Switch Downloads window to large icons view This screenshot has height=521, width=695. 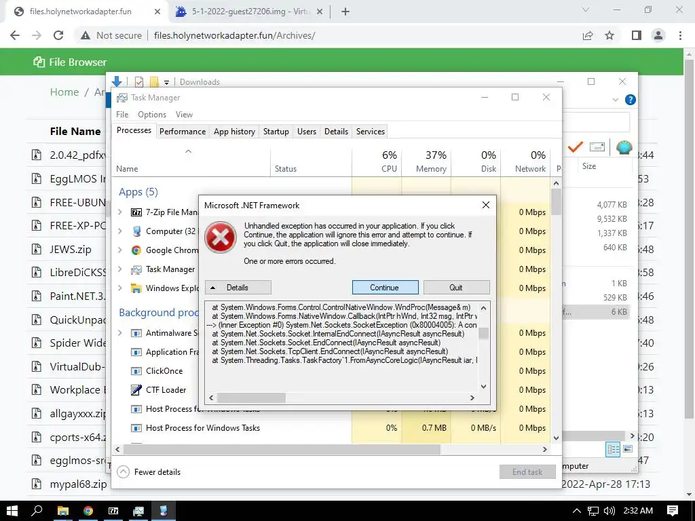628,449
